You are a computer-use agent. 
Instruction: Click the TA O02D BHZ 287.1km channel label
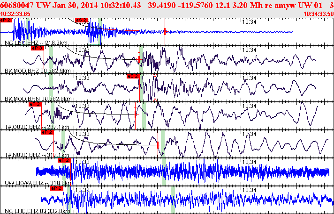[37, 127]
